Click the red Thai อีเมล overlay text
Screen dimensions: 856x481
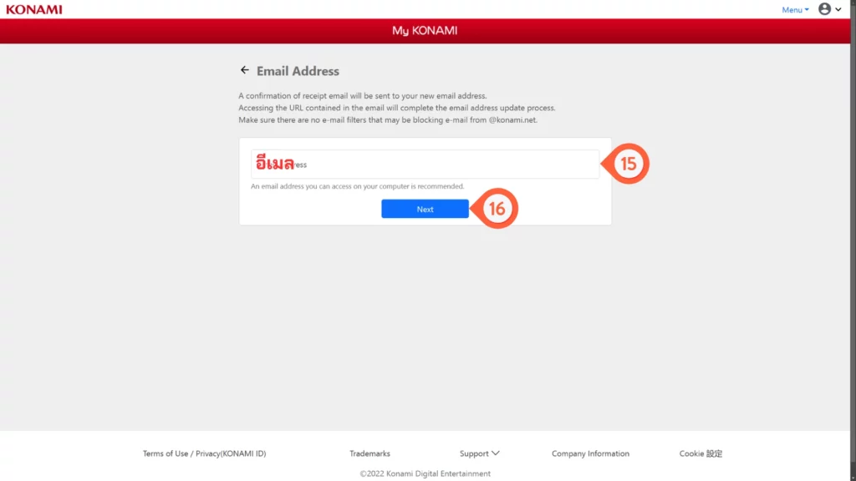coord(275,163)
